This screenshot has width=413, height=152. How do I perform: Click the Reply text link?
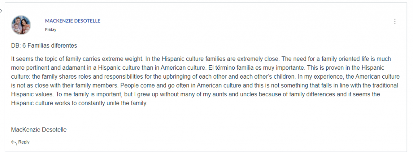tap(24, 142)
